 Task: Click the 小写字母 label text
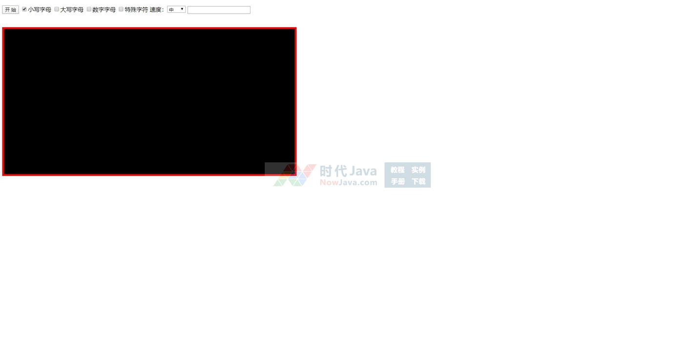(40, 10)
